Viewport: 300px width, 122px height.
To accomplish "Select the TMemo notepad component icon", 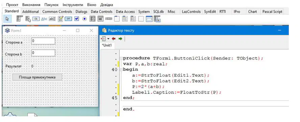I will point(61,19).
